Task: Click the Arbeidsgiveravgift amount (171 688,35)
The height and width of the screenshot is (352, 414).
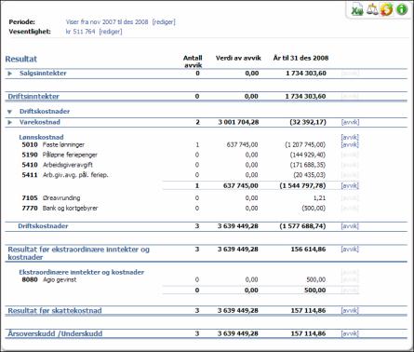Action: [x=308, y=165]
